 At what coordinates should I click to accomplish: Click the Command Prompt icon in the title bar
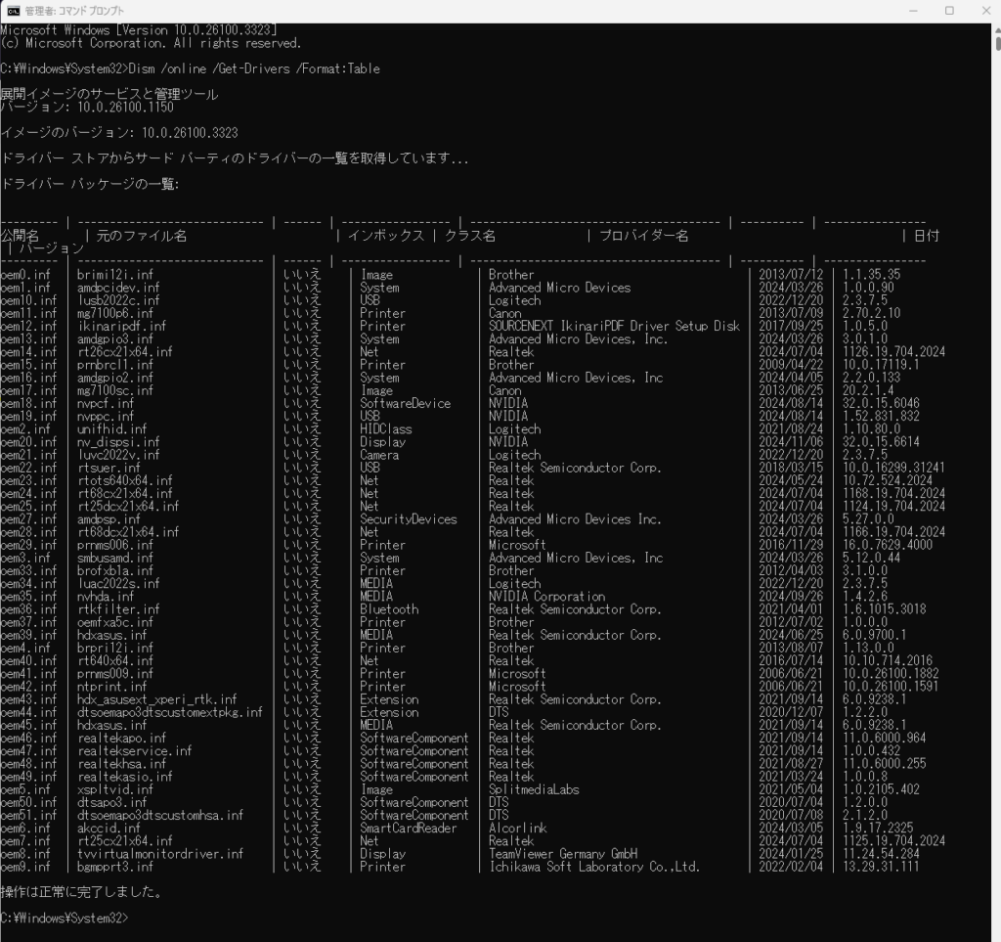coord(14,11)
